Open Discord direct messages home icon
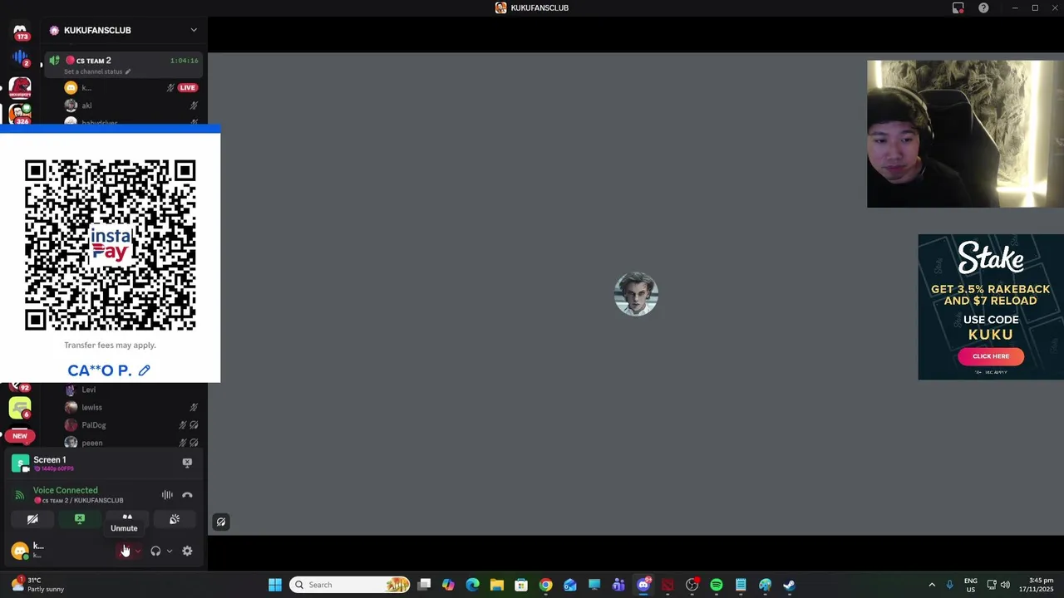The image size is (1064, 598). click(20, 31)
